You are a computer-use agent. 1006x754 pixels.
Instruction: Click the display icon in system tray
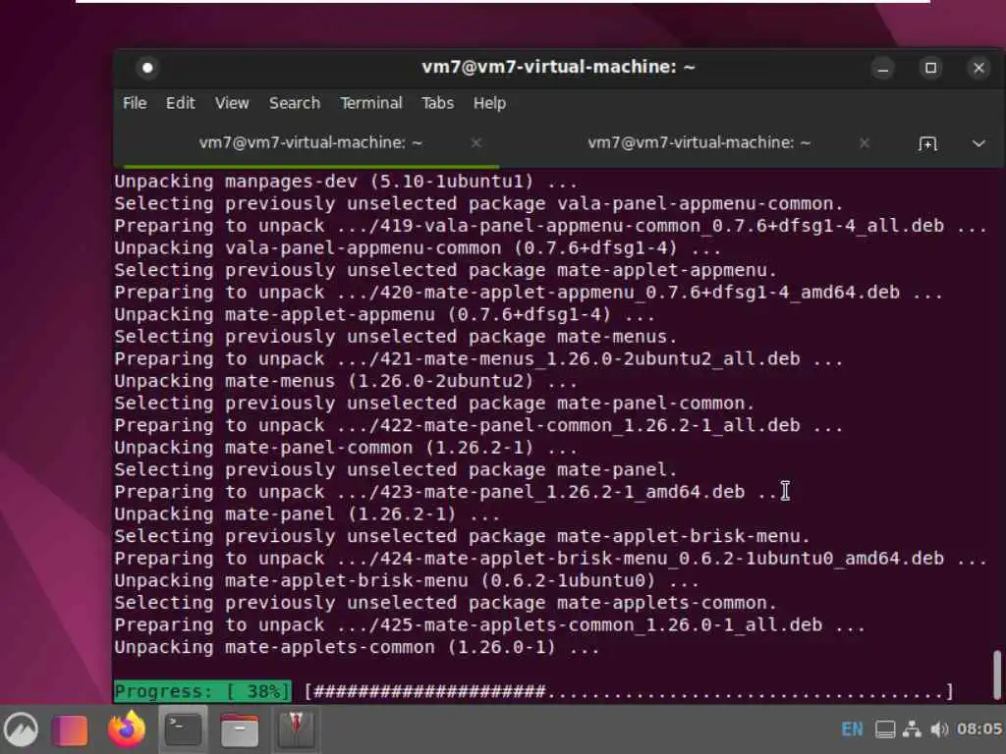click(885, 729)
